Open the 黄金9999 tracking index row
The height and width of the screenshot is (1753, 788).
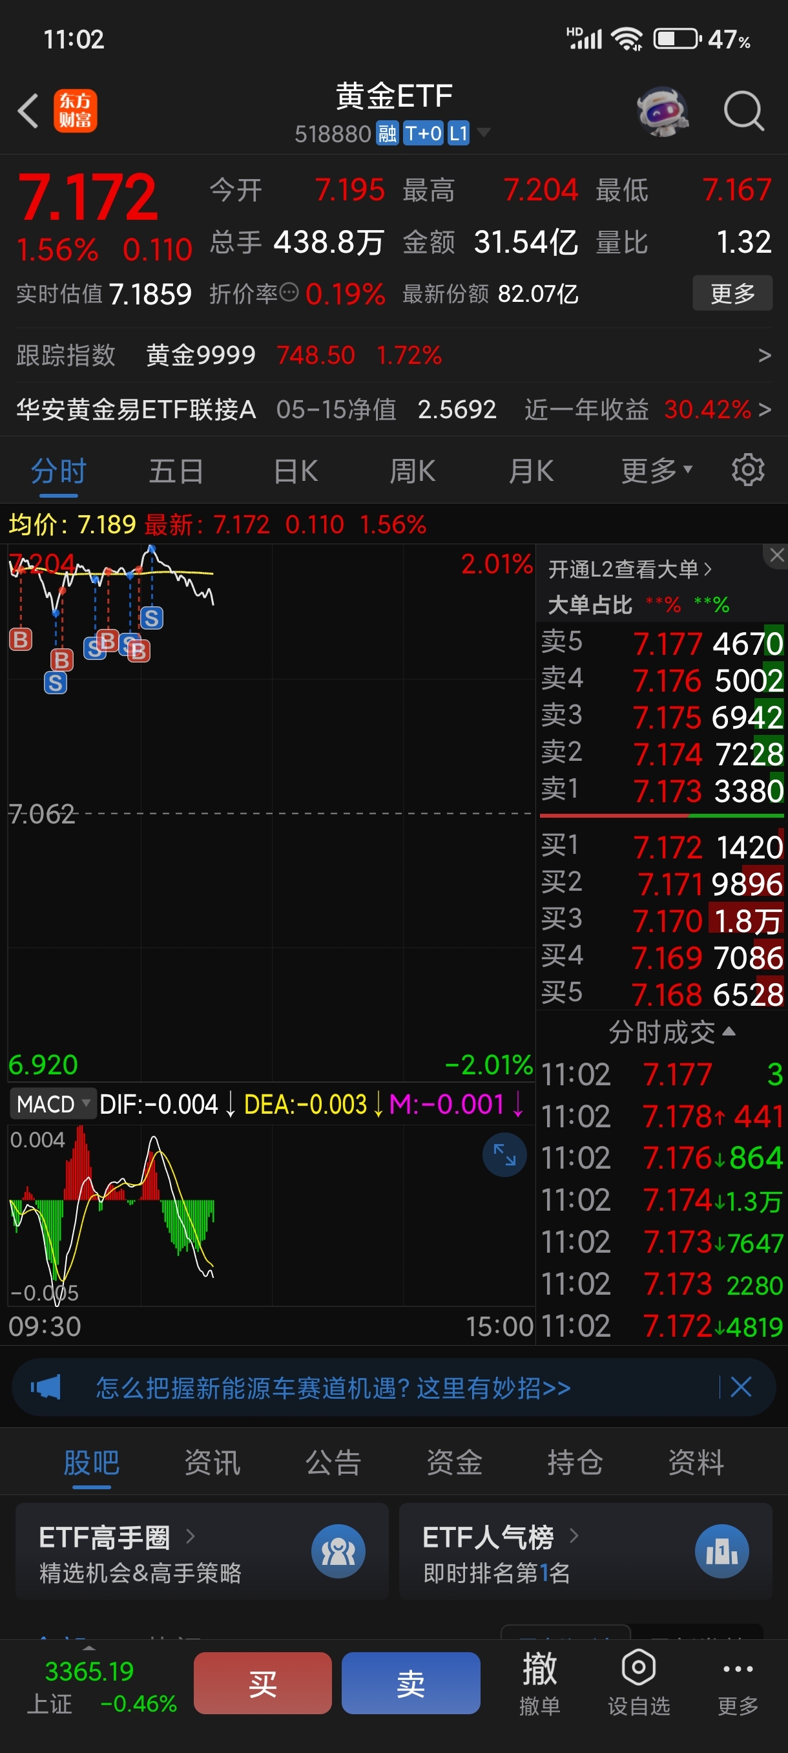tap(393, 356)
